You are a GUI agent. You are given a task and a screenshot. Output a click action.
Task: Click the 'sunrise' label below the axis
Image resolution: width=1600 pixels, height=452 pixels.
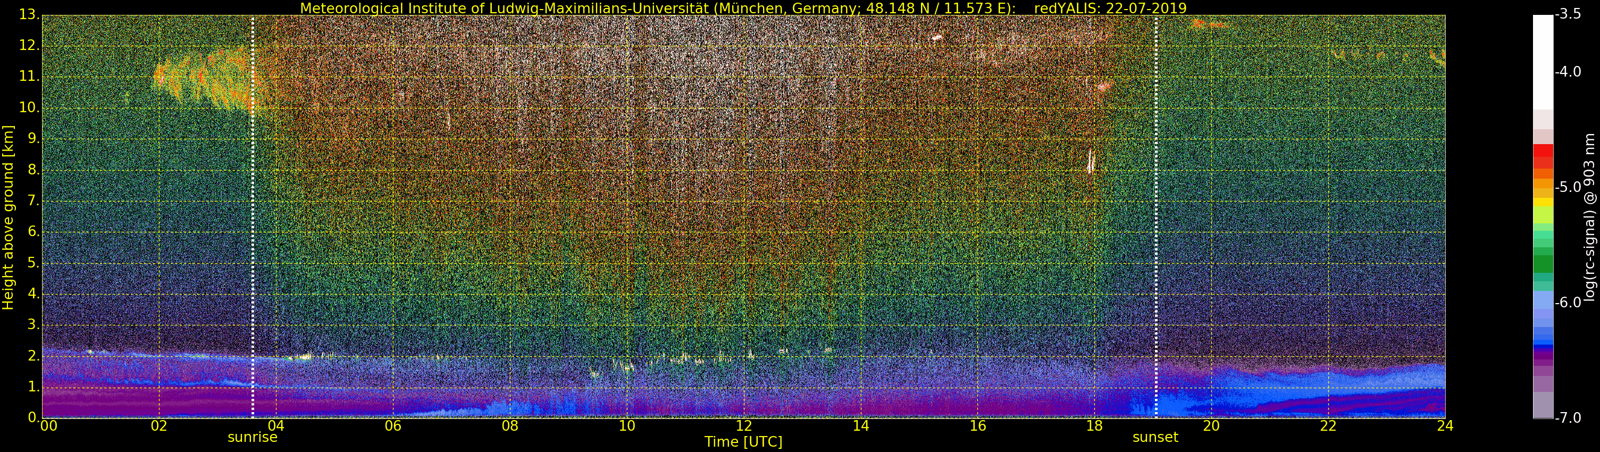click(252, 437)
